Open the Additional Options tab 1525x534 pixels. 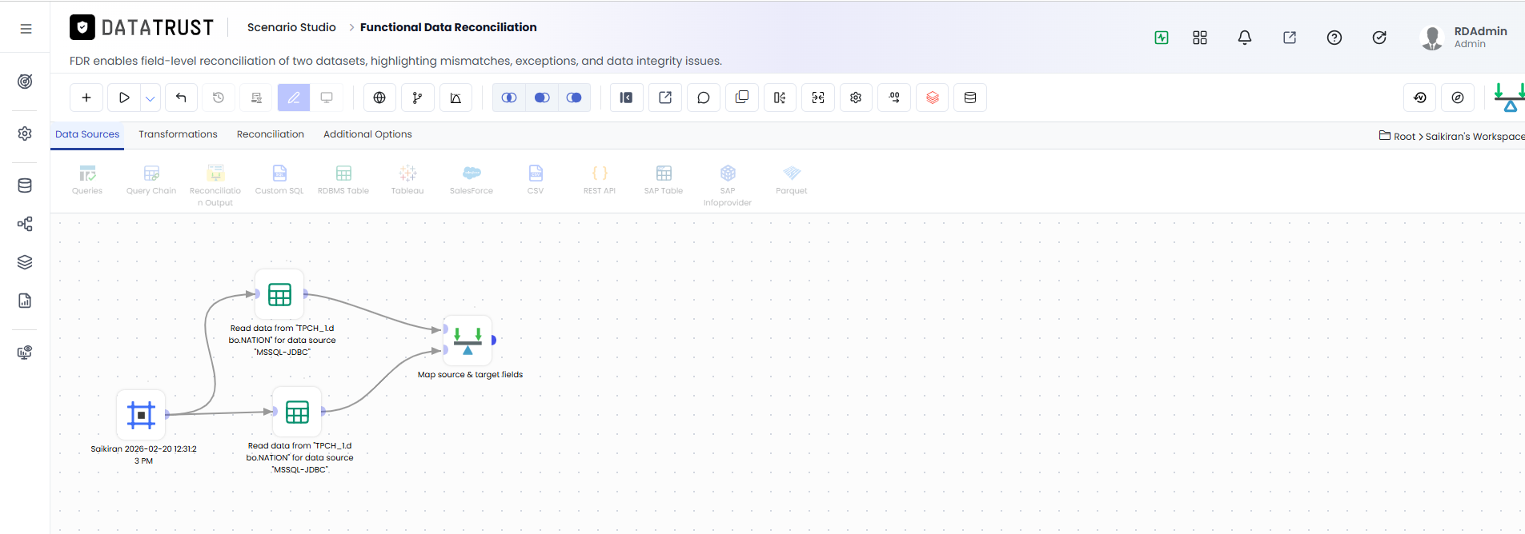point(367,134)
